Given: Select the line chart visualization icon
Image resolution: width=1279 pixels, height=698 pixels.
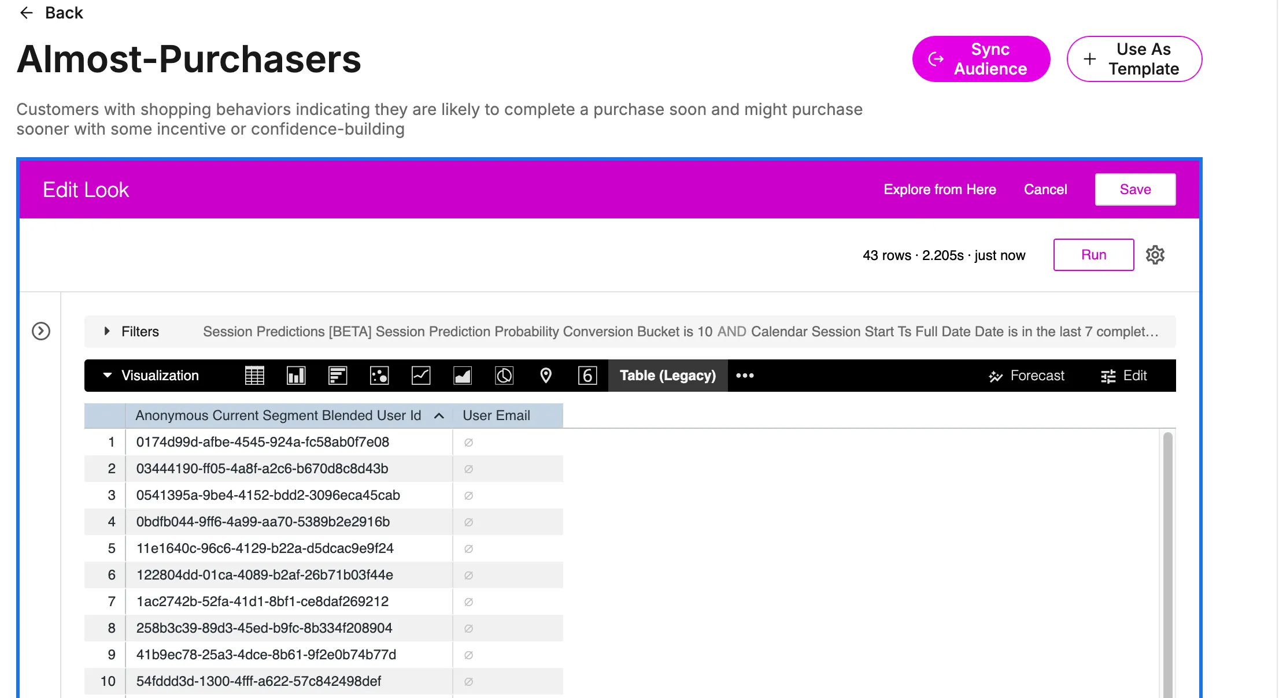Looking at the screenshot, I should click(x=421, y=376).
